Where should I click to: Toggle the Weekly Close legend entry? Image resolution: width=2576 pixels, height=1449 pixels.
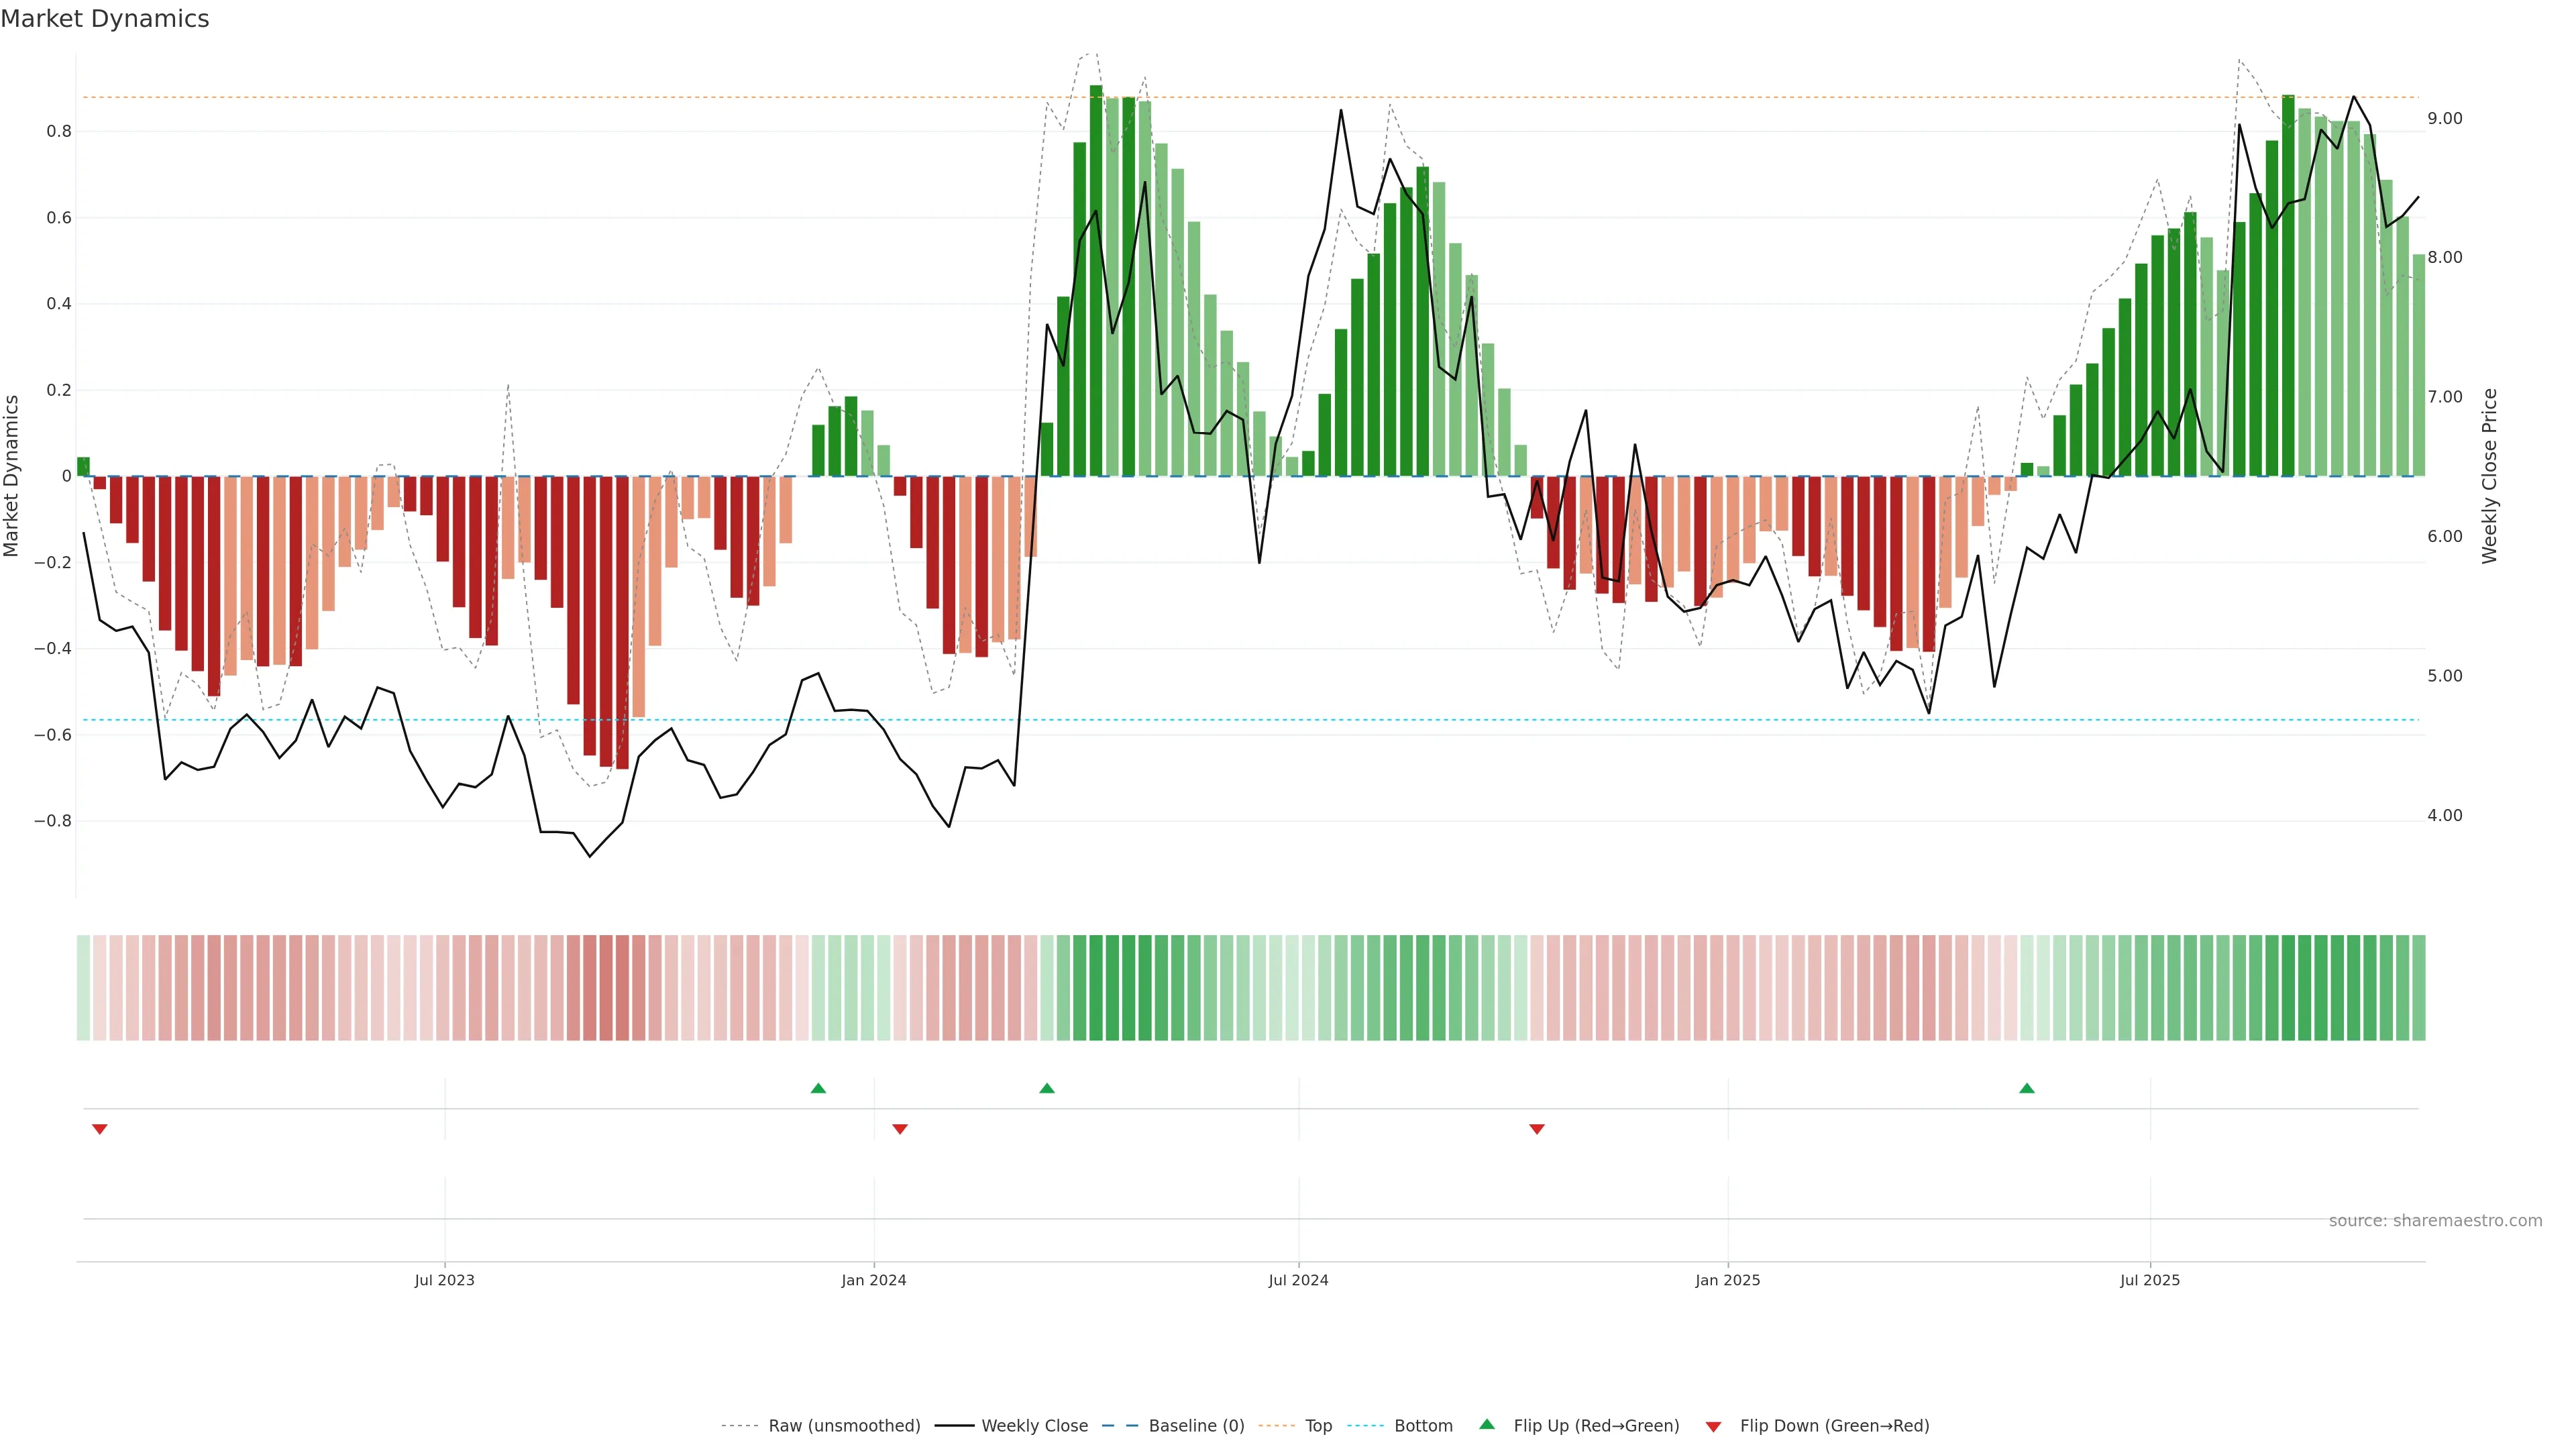pyautogui.click(x=1034, y=1426)
